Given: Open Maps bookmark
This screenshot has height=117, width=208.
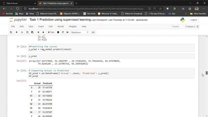Looking at the screenshot, I should click(x=19, y=14).
